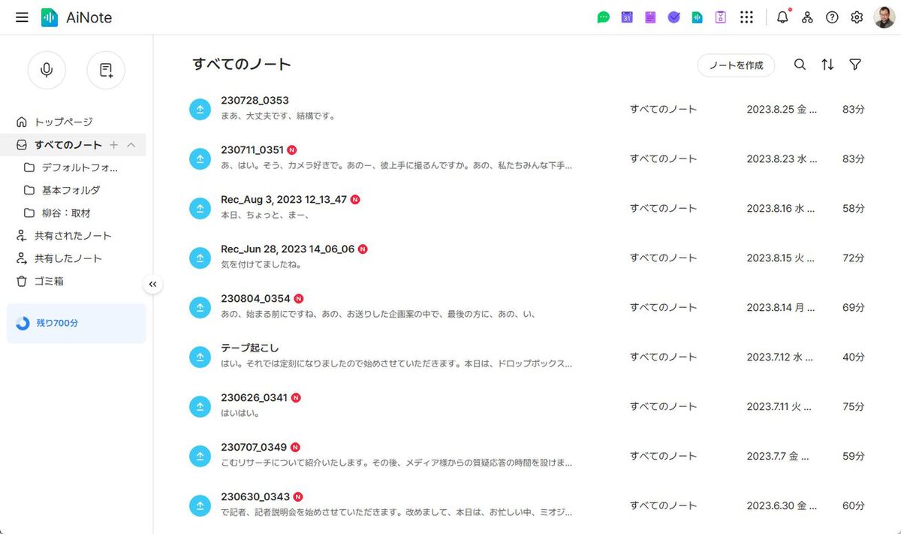Viewport: 901px width, 534px height.
Task: Open the settings gear icon
Action: tap(857, 17)
